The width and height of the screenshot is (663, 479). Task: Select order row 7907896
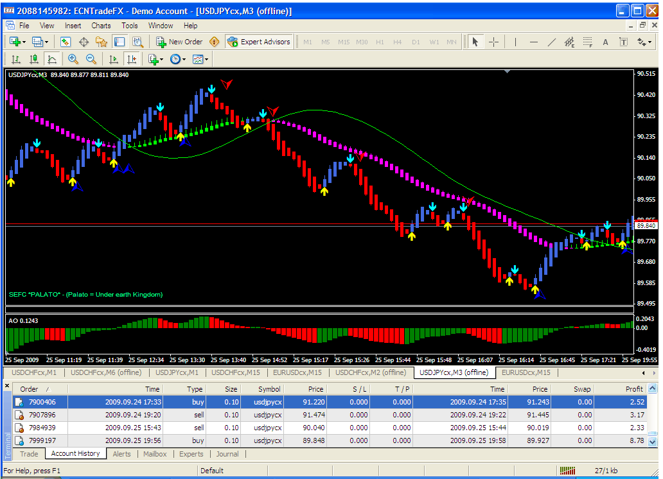coord(330,415)
